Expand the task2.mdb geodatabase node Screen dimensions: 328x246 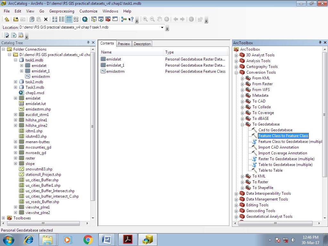(15, 82)
